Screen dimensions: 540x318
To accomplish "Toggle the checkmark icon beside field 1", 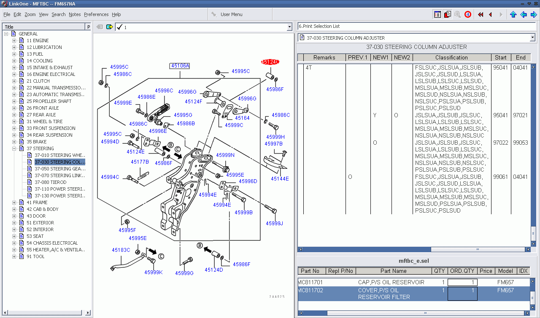I will click(x=119, y=27).
